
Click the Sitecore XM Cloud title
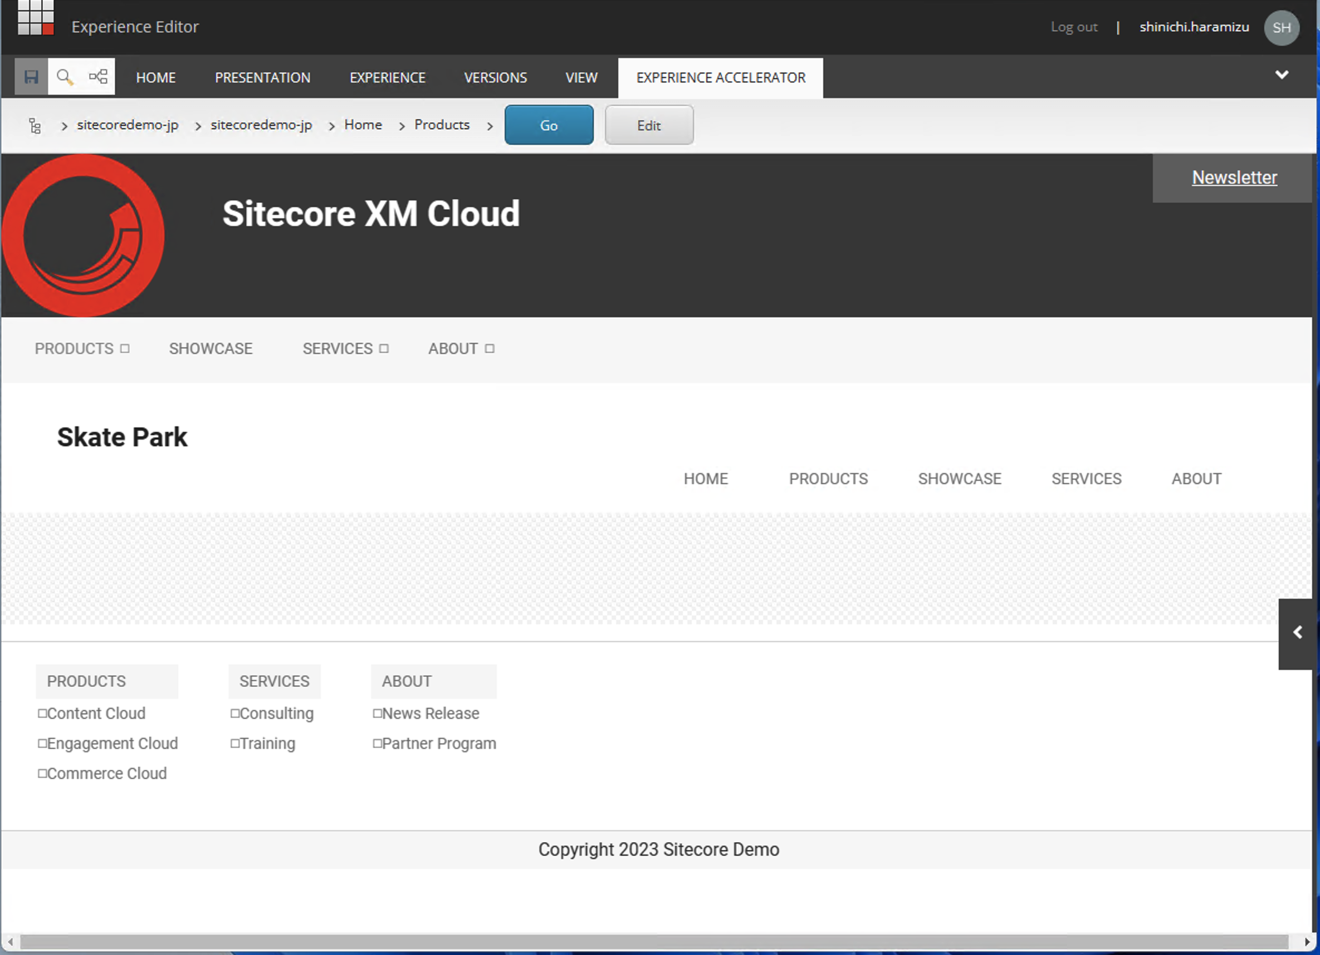click(371, 214)
